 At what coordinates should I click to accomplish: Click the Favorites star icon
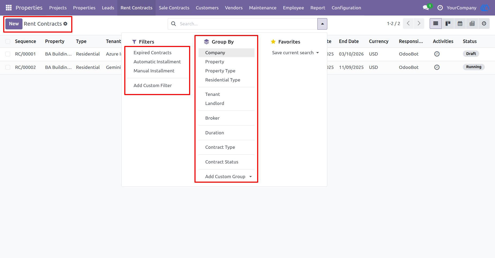click(x=273, y=42)
